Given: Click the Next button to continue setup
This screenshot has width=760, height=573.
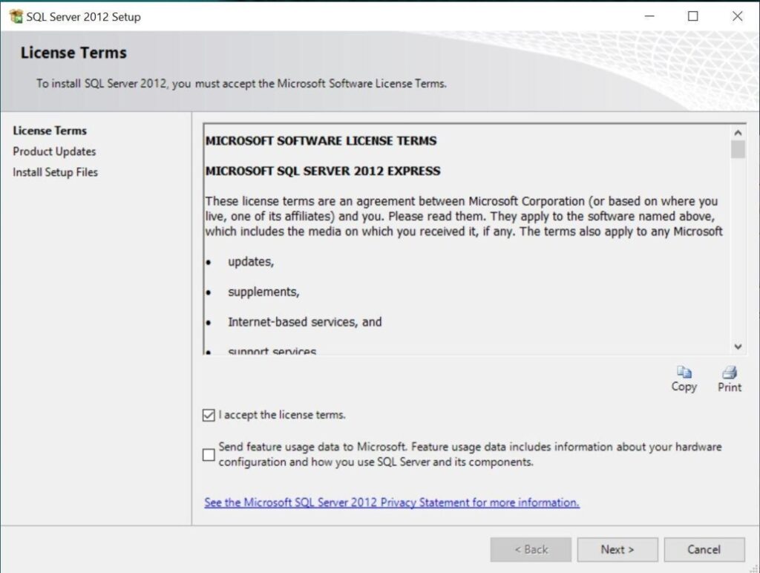Looking at the screenshot, I should (x=617, y=549).
